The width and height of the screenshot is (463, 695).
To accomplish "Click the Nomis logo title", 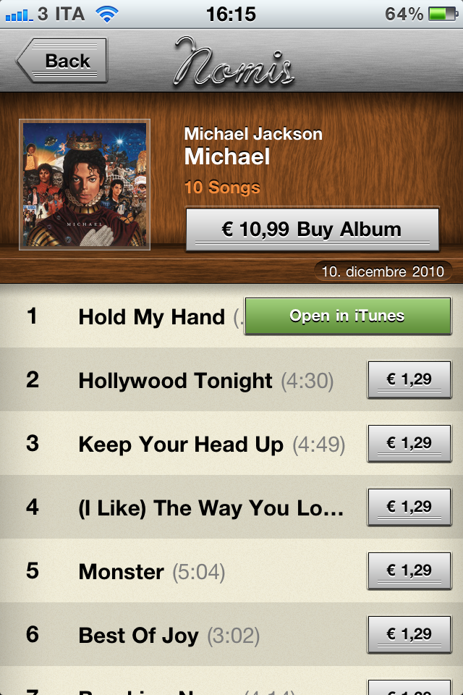I will pos(234,61).
